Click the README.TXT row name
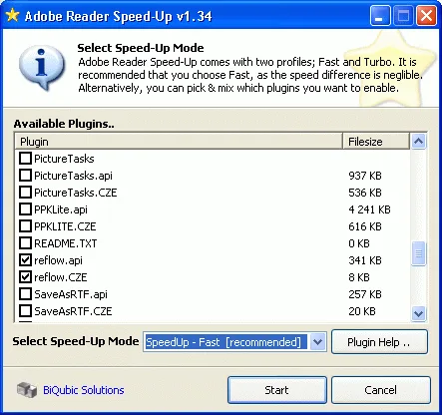This screenshot has width=442, height=415. (x=66, y=243)
